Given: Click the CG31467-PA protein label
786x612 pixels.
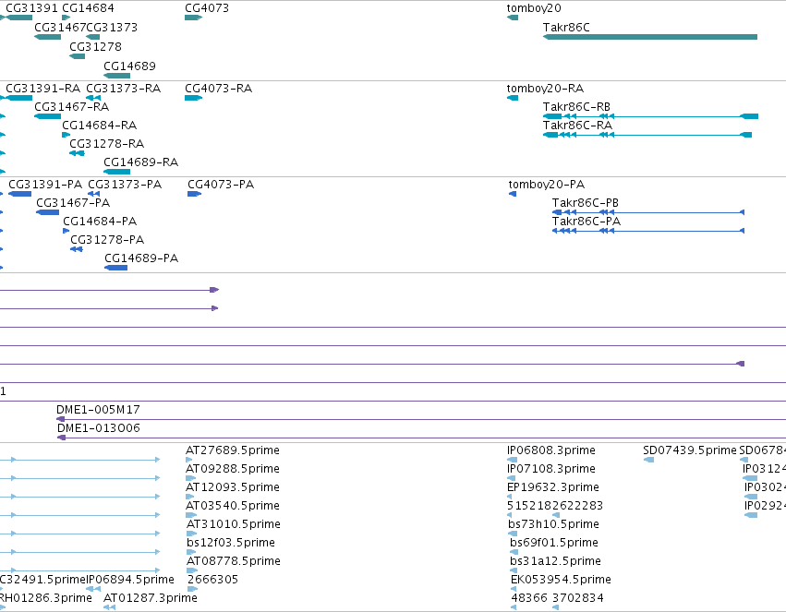Looking at the screenshot, I should pyautogui.click(x=73, y=203).
